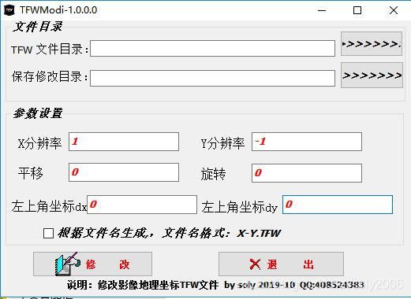Click the Y分辨率 input field
The height and width of the screenshot is (299, 411).
click(x=307, y=142)
